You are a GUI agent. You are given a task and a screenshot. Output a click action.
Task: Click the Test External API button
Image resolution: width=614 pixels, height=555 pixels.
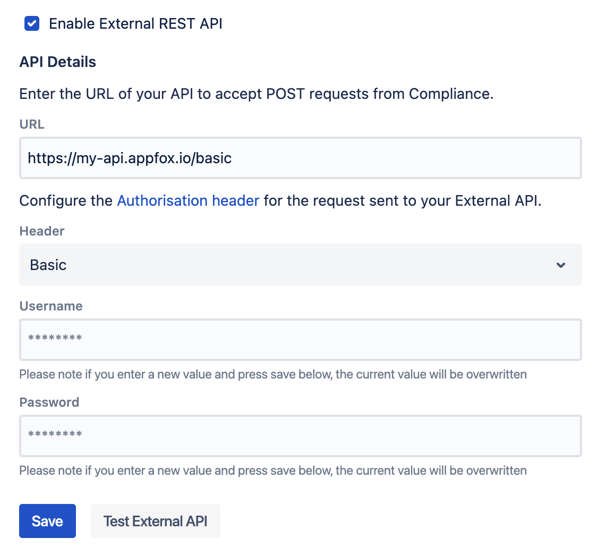click(x=155, y=521)
